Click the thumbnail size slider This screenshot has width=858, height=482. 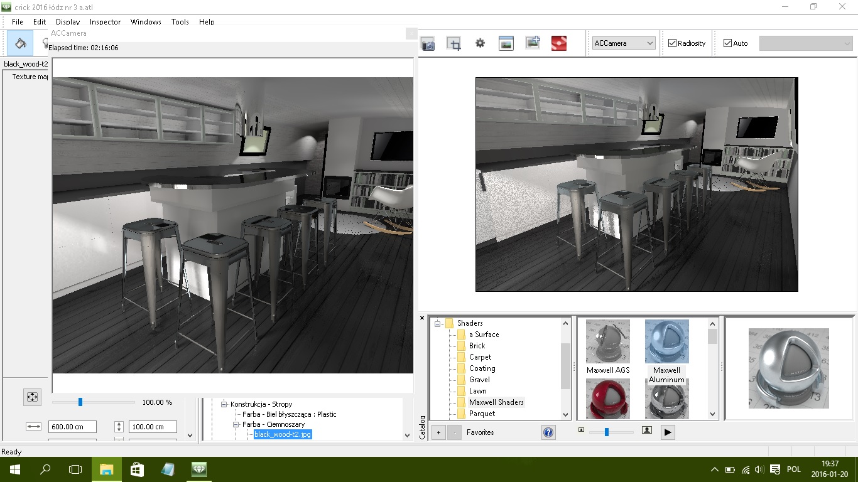[x=607, y=432]
